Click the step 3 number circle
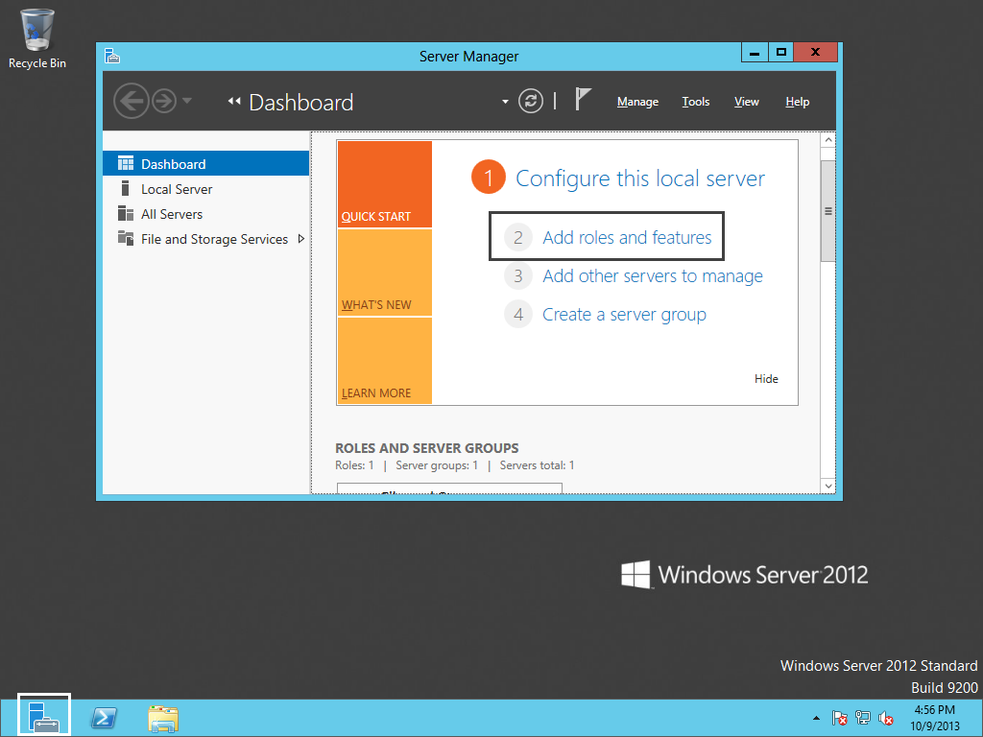 pos(517,275)
